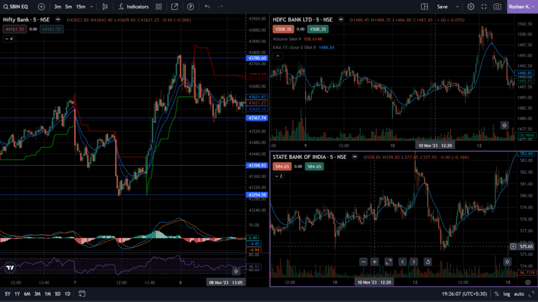
Task: Click market status icon beside State Bank
Action: coord(355,157)
